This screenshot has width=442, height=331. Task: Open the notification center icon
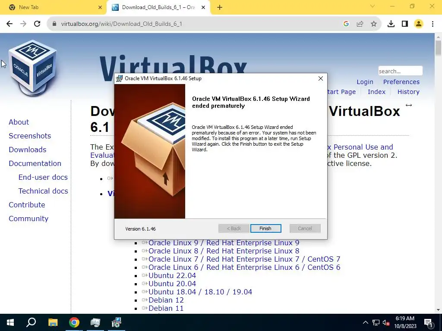point(428,322)
